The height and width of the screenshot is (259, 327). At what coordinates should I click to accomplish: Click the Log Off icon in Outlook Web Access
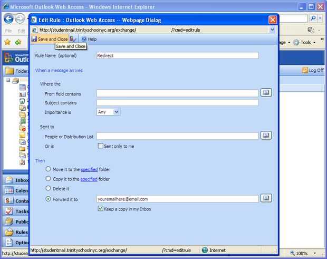[x=305, y=70]
